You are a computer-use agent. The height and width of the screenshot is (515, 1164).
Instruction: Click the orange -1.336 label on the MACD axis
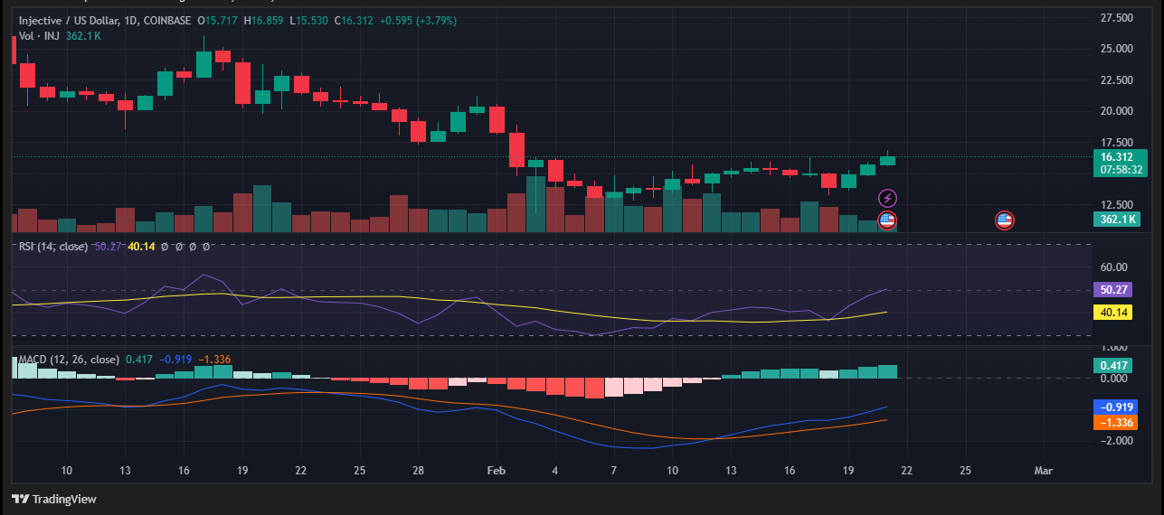[x=1113, y=422]
